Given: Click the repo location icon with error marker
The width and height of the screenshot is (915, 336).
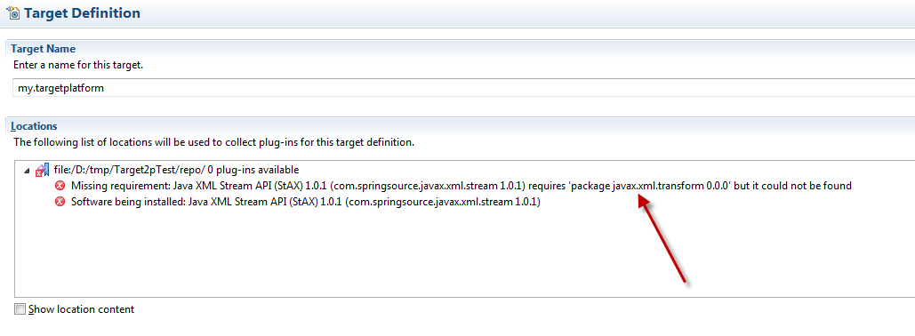Looking at the screenshot, I should 43,171.
